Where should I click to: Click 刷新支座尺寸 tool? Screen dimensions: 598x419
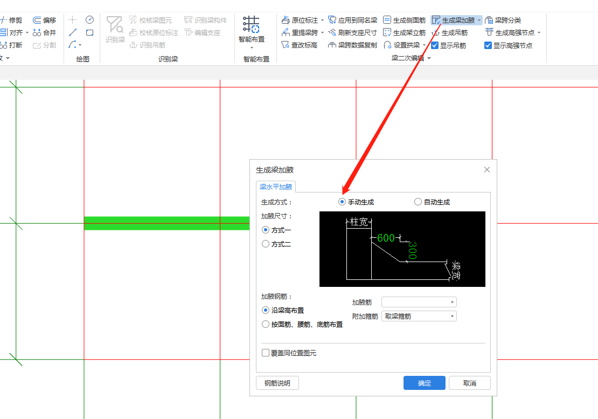[353, 33]
